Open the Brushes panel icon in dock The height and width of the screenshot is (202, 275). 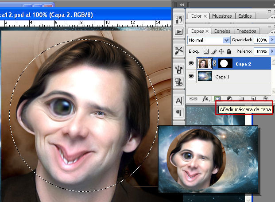point(179,69)
